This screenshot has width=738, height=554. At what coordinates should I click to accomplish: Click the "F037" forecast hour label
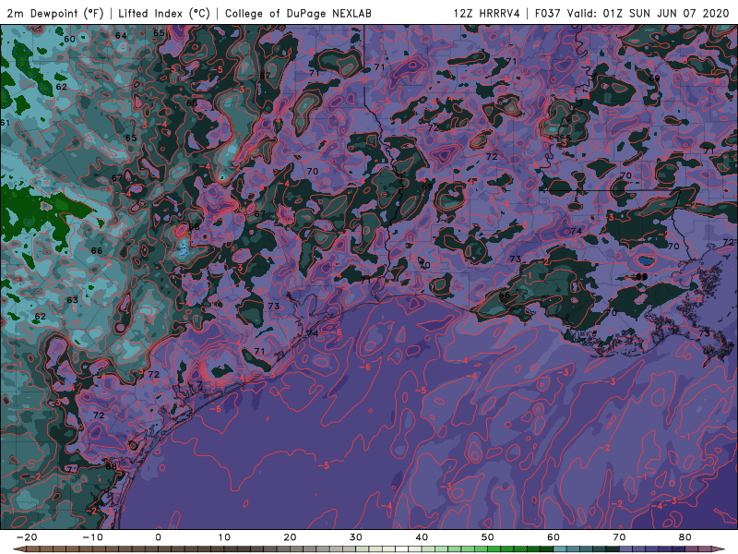(x=548, y=13)
